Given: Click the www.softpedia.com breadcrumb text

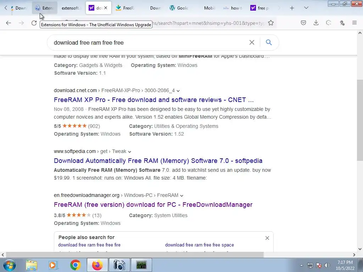Looking at the screenshot, I should 75,151.
